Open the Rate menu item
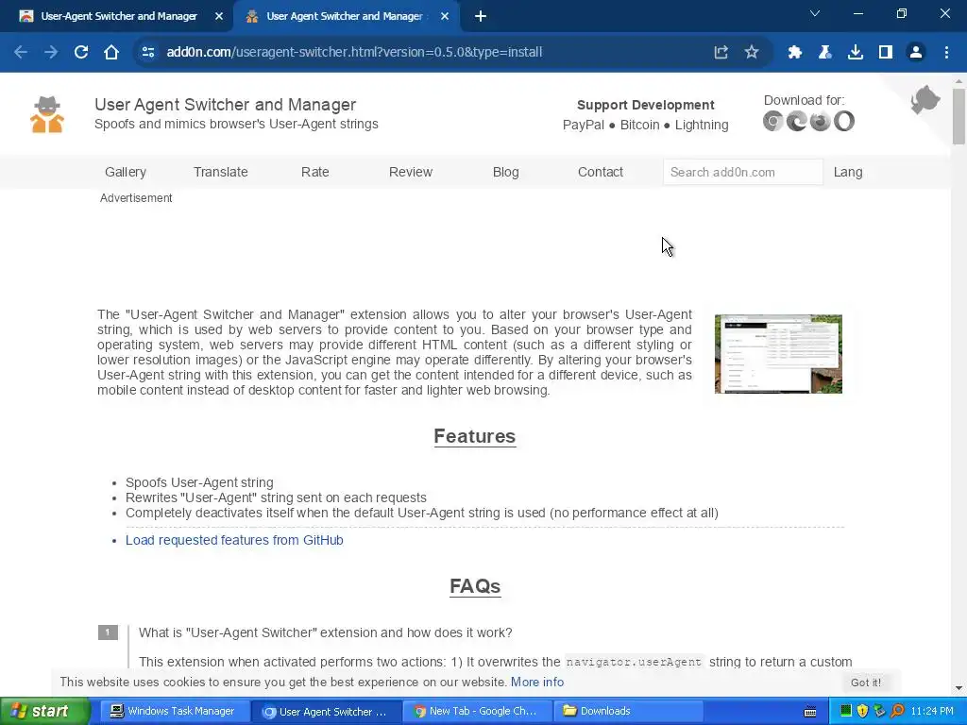This screenshot has width=967, height=725. click(x=315, y=172)
